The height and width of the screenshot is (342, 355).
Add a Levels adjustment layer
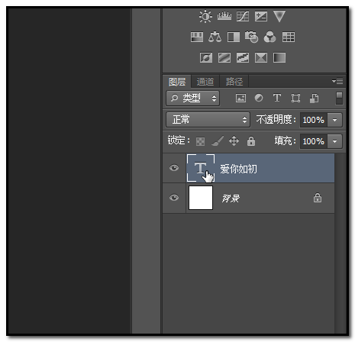pos(224,16)
